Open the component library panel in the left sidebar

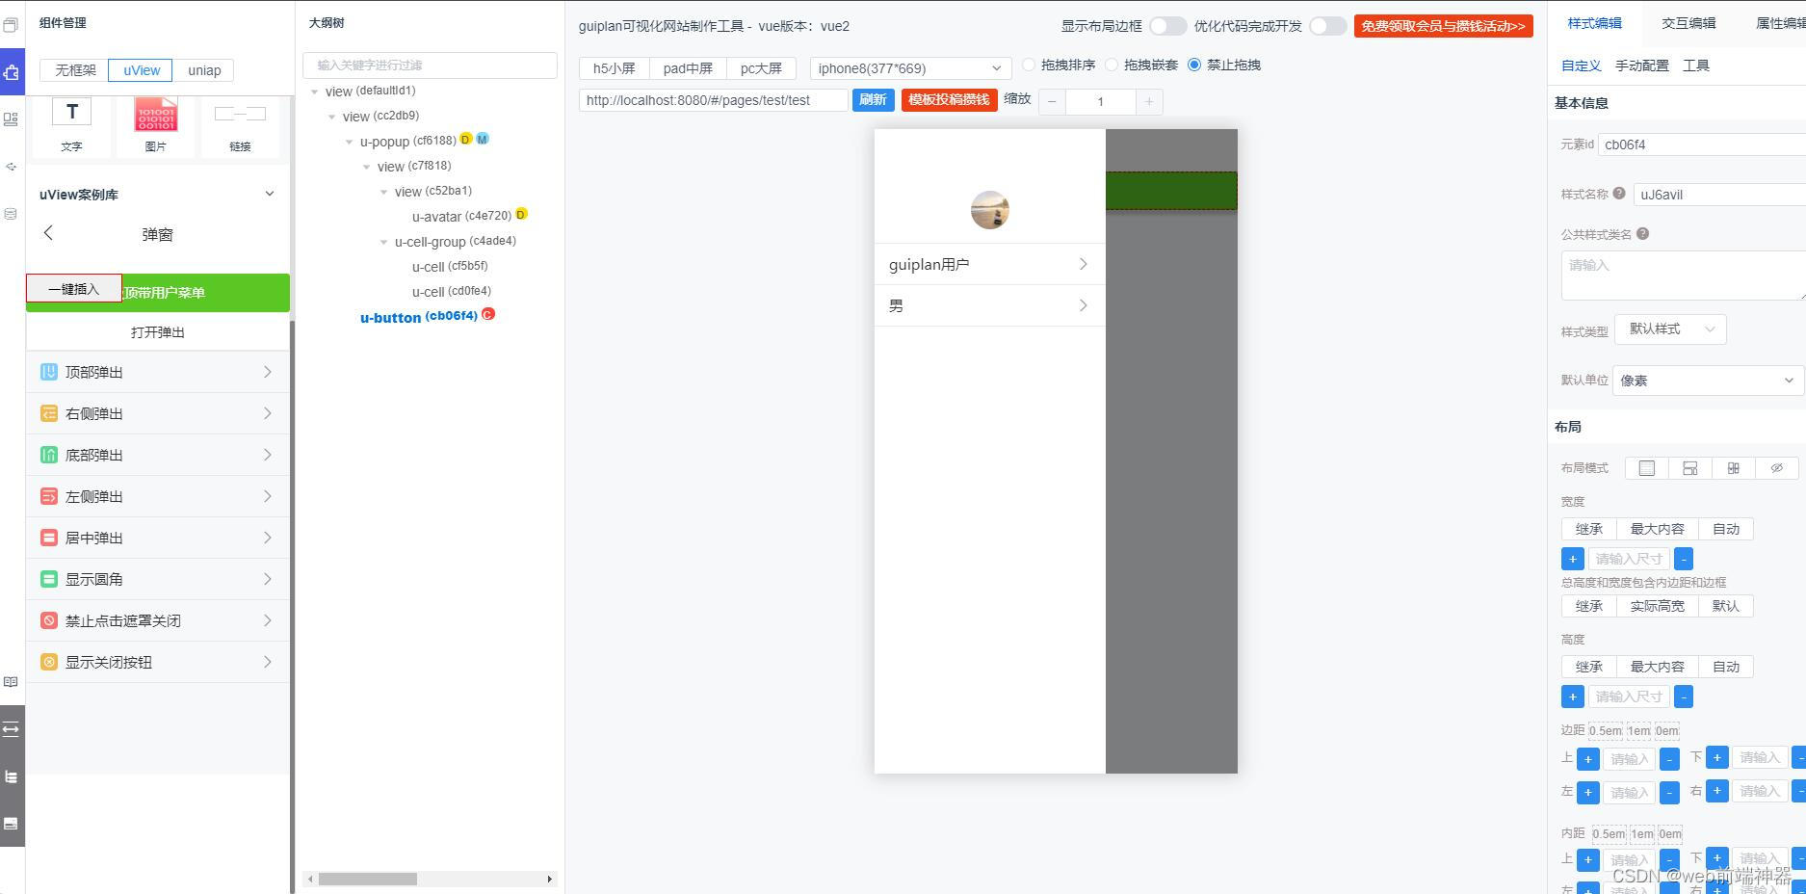click(x=13, y=70)
